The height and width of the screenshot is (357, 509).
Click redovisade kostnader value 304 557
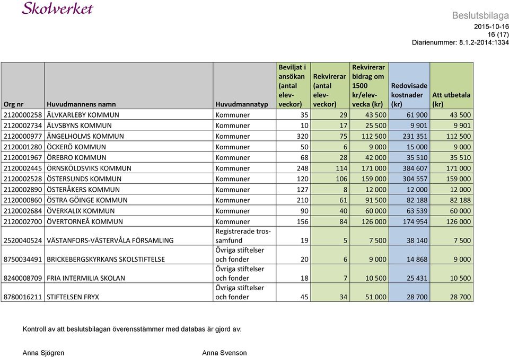[x=415, y=179]
